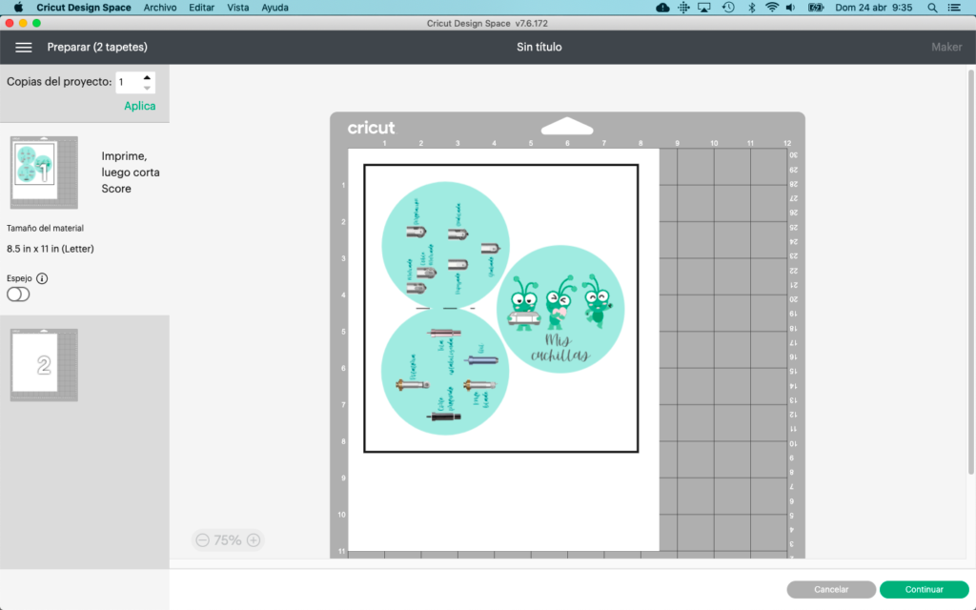Click the Bluetooth menu bar icon
Image resolution: width=976 pixels, height=610 pixels.
pos(751,8)
